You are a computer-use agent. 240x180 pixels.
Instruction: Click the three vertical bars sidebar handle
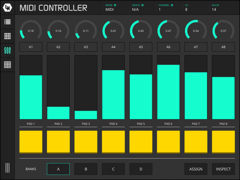pyautogui.click(x=7, y=168)
